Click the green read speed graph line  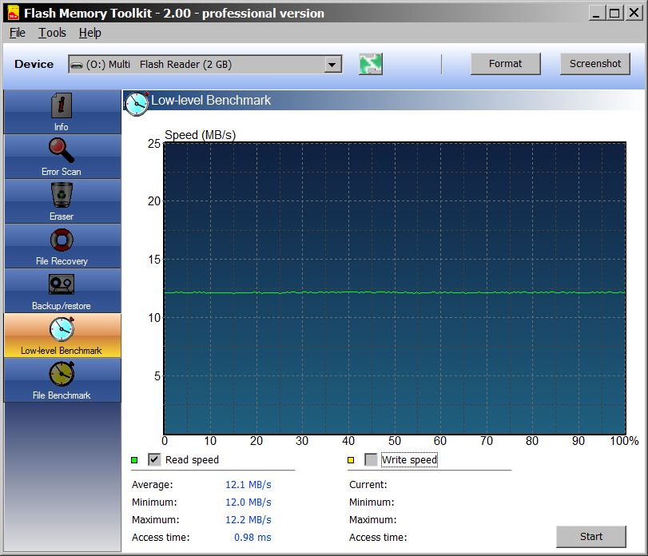[x=393, y=292]
